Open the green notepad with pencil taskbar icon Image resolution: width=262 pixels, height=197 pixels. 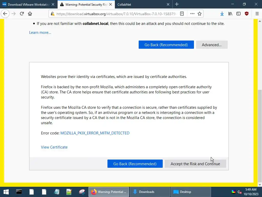69,192
